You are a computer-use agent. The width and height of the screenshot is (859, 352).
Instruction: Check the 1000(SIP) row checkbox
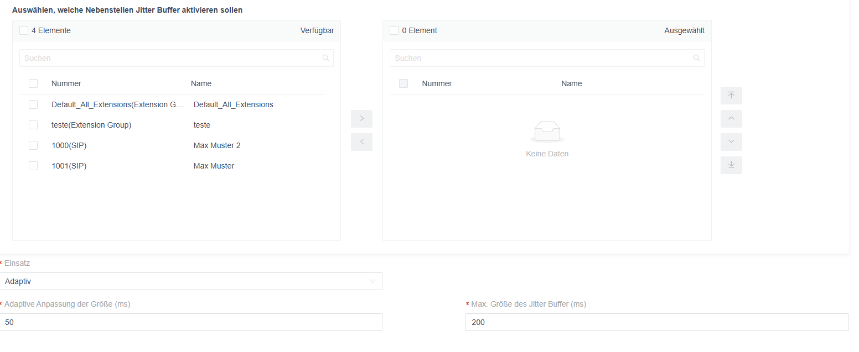[x=33, y=145]
